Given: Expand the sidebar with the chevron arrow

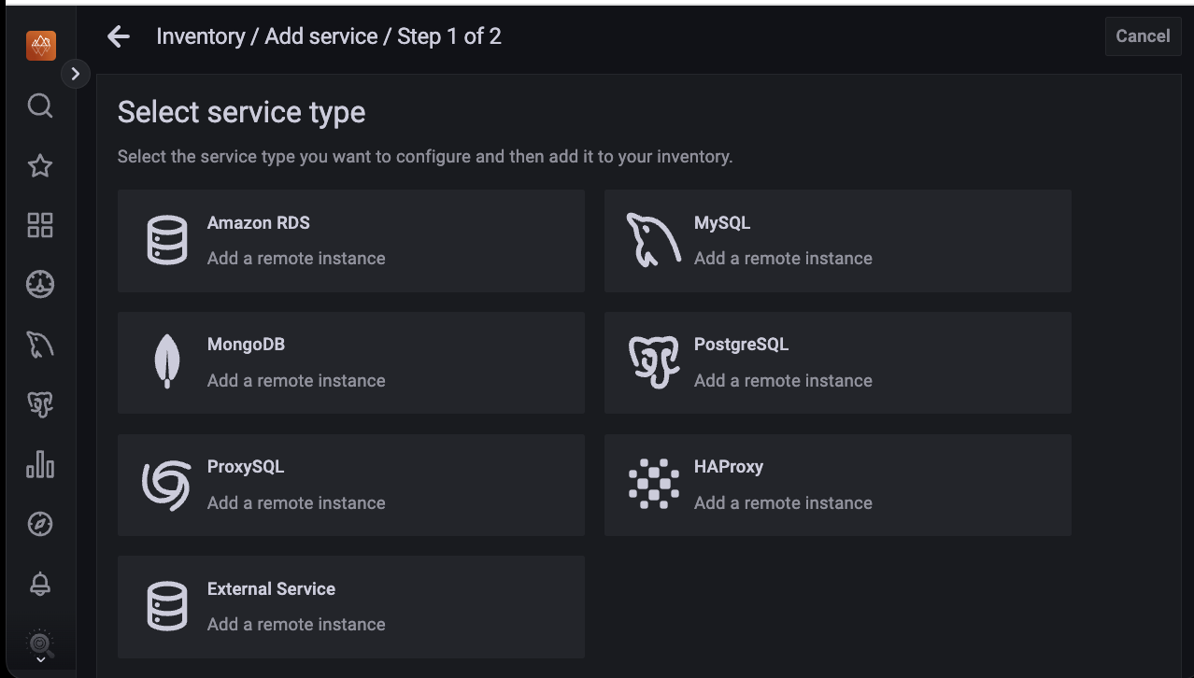Looking at the screenshot, I should point(76,74).
